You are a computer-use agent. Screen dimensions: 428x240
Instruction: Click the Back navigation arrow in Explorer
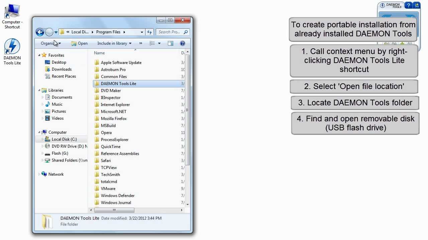tap(40, 32)
